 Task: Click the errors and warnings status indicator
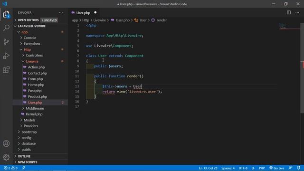[10, 168]
